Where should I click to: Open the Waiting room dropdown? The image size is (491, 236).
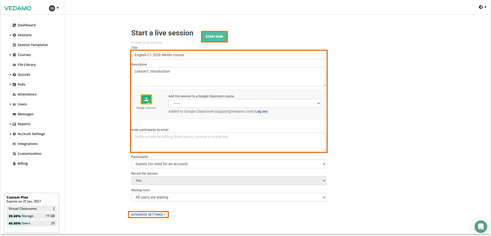click(x=229, y=197)
